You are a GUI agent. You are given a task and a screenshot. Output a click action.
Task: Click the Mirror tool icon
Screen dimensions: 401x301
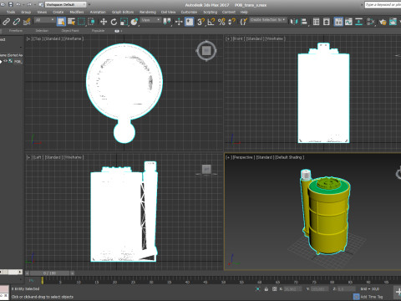tap(293, 22)
